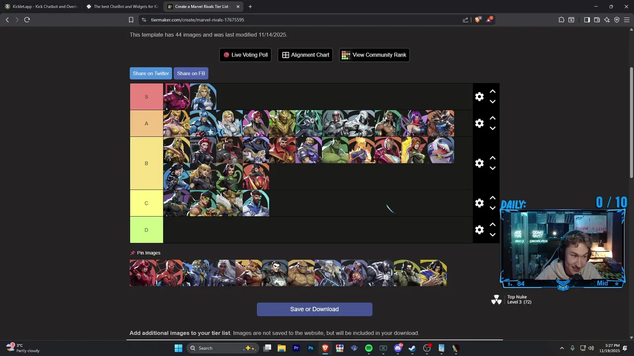Click the Brave Rewards triangle icon

click(489, 20)
